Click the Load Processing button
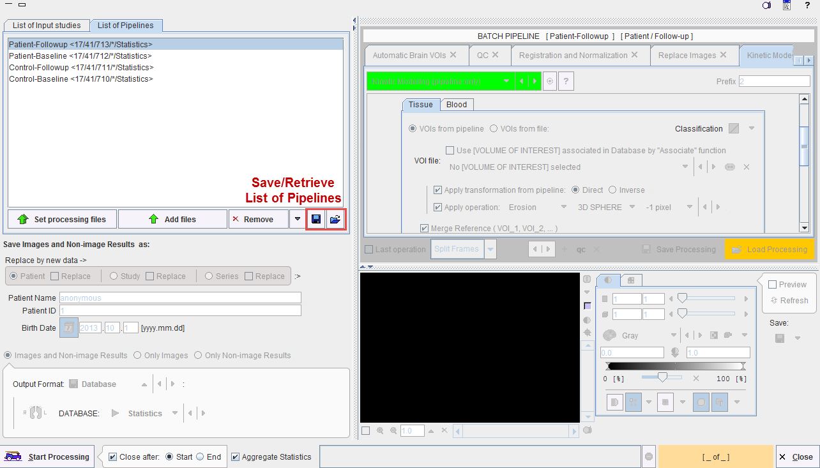 point(770,250)
